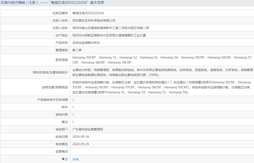Click the approval date 2019-09-26
The width and height of the screenshot is (254, 163).
pos(81,137)
